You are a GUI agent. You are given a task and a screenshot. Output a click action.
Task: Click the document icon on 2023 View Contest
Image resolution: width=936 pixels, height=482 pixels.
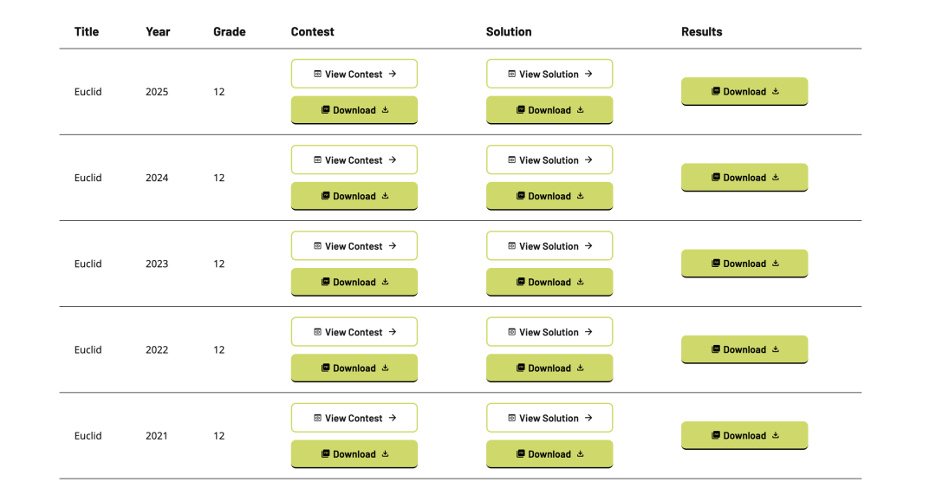coord(317,246)
